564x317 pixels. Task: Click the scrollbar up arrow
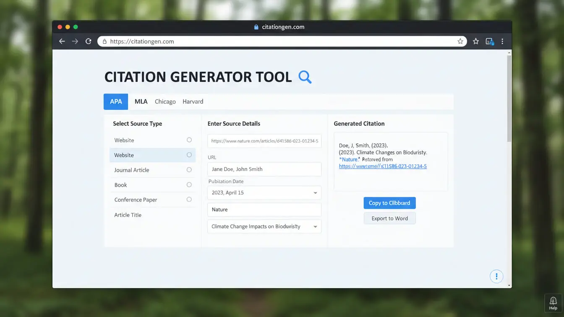pyautogui.click(x=509, y=53)
